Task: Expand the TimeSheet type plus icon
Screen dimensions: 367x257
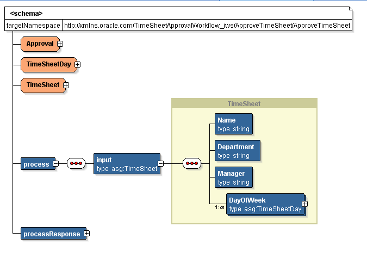Action: (65, 85)
